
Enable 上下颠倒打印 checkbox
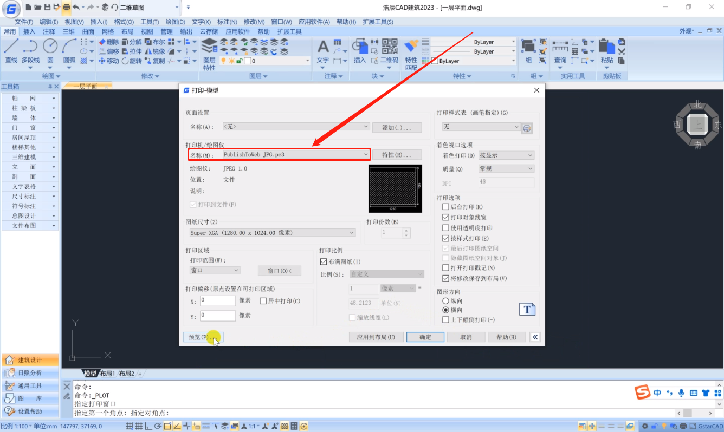tap(446, 320)
